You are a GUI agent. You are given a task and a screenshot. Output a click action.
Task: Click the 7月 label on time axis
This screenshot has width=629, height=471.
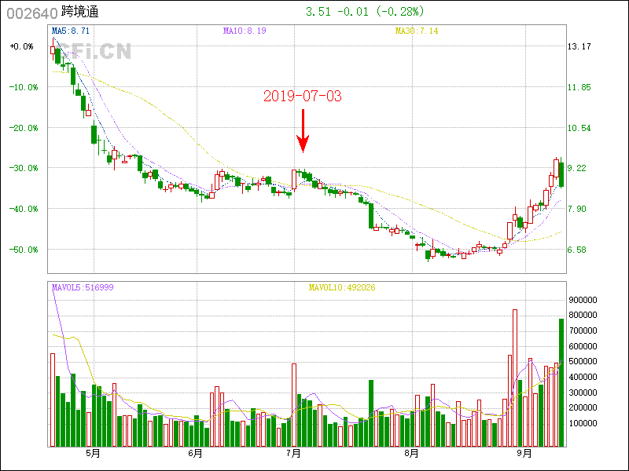[294, 453]
